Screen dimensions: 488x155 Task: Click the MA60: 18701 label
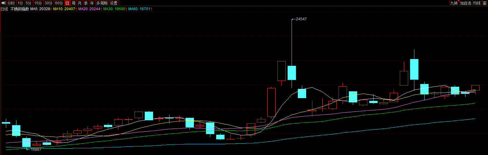coord(140,9)
